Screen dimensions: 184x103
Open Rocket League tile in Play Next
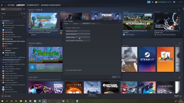[46, 88]
